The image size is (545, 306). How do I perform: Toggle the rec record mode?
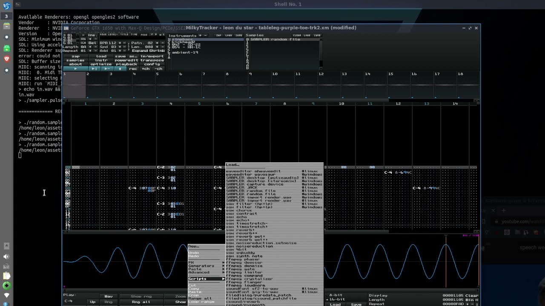click(132, 69)
